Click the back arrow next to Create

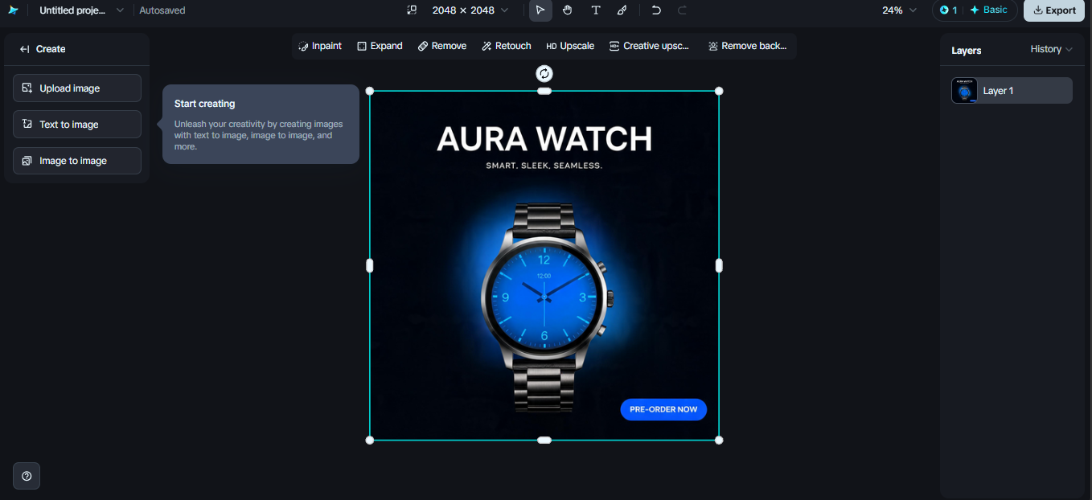(24, 49)
